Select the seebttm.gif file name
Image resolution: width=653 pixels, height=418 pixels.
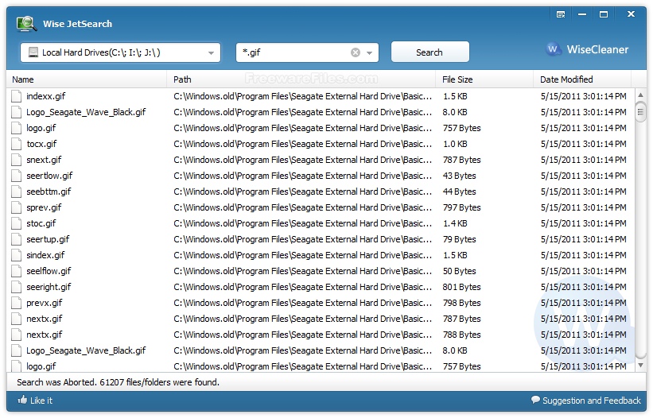[49, 192]
